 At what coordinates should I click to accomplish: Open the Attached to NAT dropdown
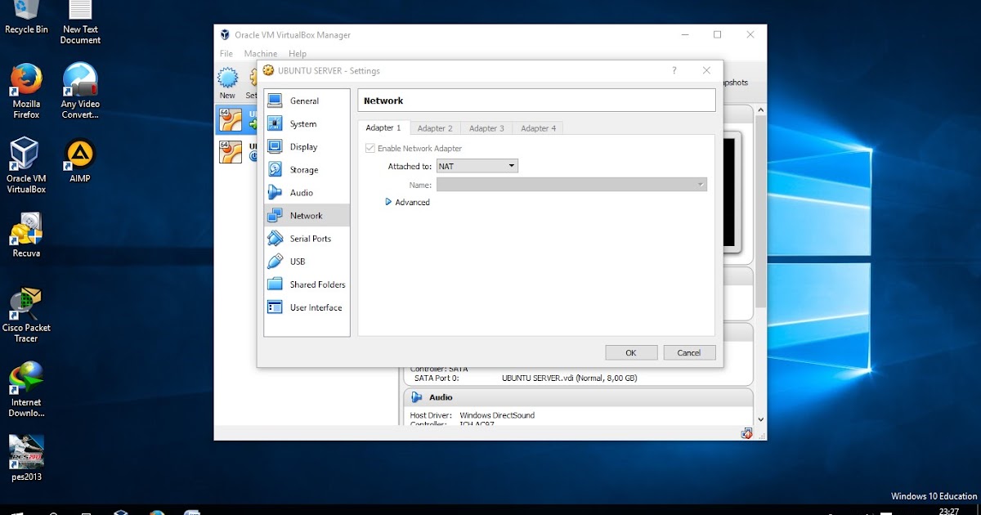click(x=477, y=166)
